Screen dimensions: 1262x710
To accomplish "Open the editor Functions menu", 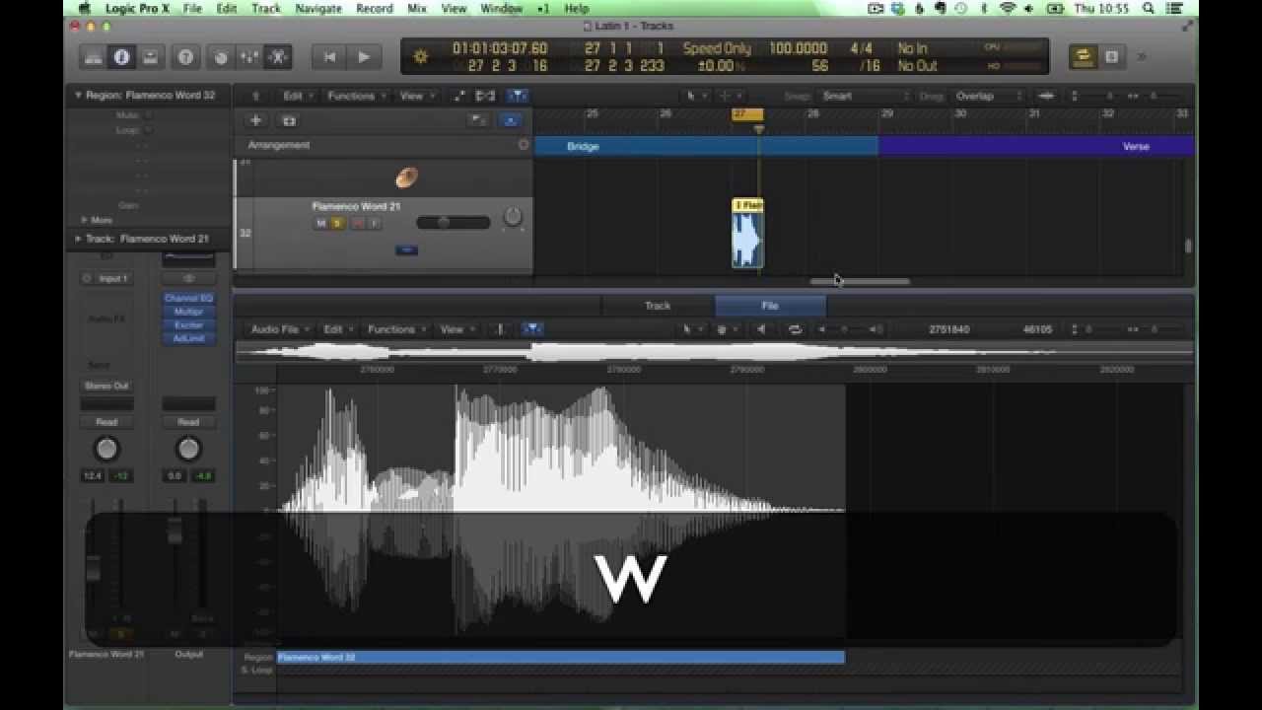I will coord(395,329).
